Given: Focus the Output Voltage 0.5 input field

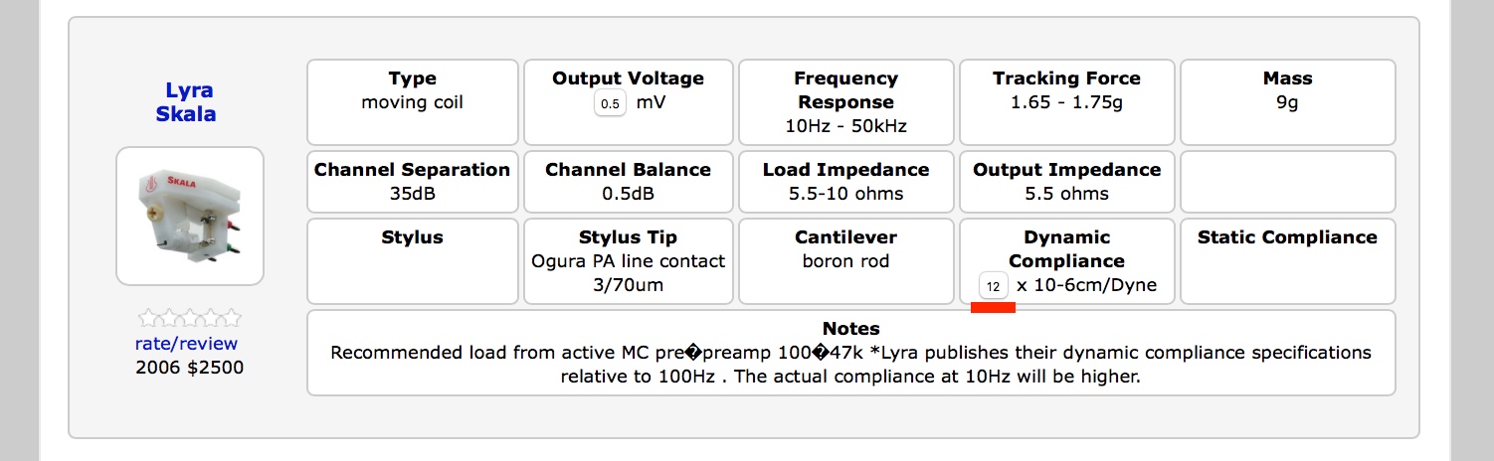Looking at the screenshot, I should (610, 103).
